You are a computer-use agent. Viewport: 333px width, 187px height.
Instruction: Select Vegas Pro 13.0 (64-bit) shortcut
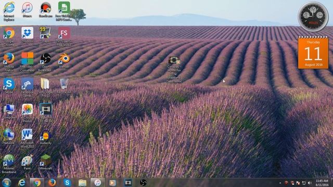click(45, 113)
